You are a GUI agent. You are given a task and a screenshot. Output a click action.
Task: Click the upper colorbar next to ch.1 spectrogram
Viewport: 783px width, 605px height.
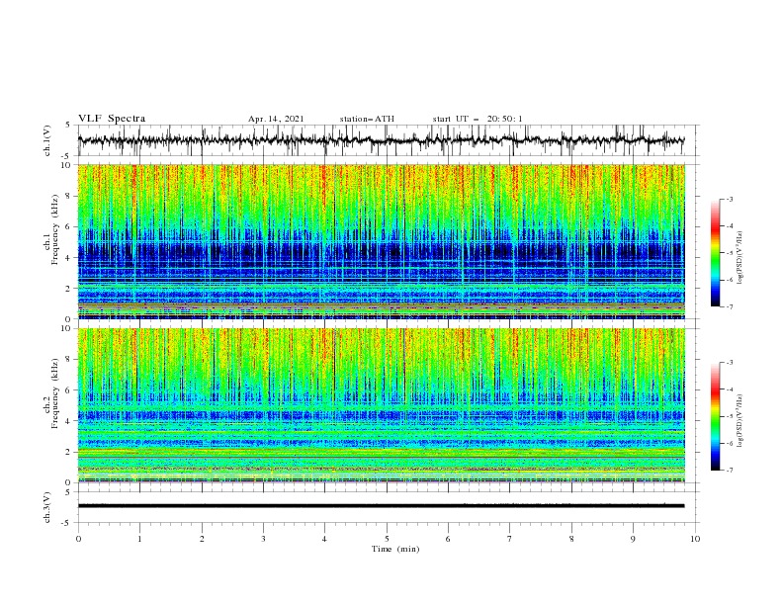[x=715, y=253]
